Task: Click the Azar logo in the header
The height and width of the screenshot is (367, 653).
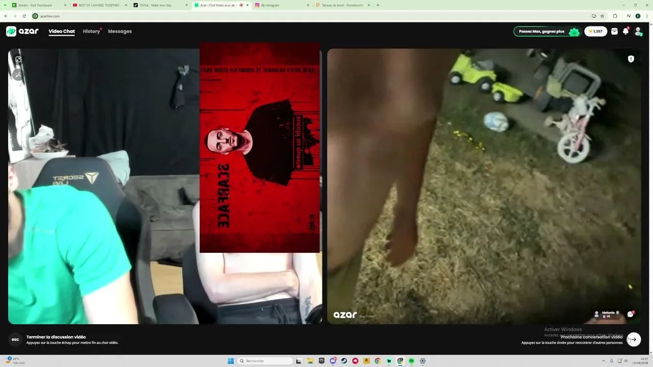Action: 22,32
